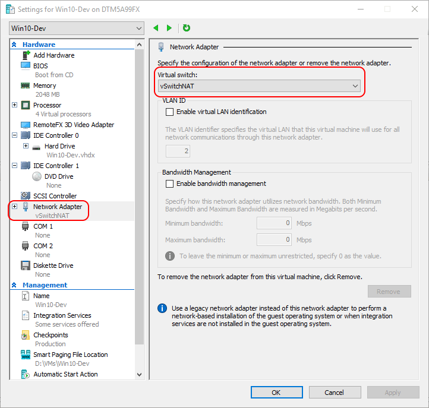Click the Smart Paging File Location icon
This screenshot has width=429, height=408.
click(26, 355)
